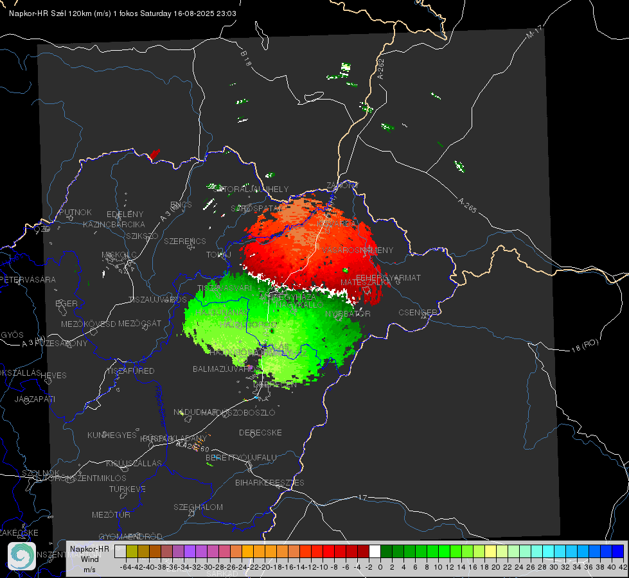Click the A-262 road label
The height and width of the screenshot is (578, 629).
(x=381, y=69)
